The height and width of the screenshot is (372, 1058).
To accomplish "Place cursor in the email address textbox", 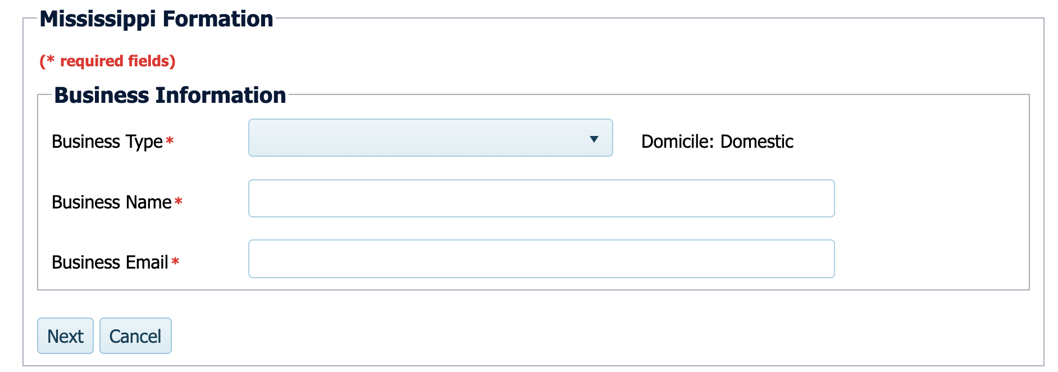I will 541,258.
